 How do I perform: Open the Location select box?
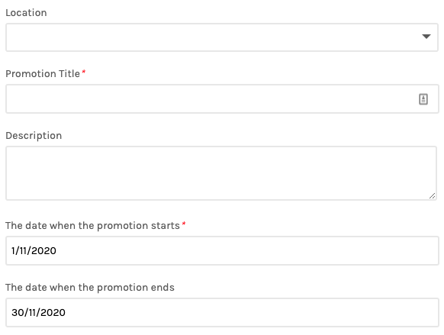(222, 37)
